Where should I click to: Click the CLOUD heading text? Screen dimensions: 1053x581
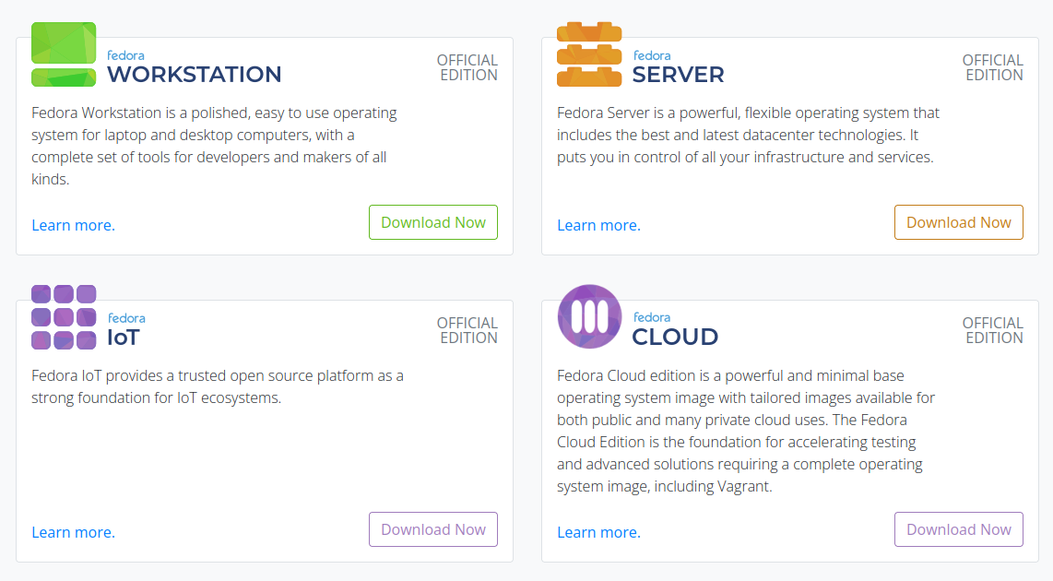pos(675,337)
